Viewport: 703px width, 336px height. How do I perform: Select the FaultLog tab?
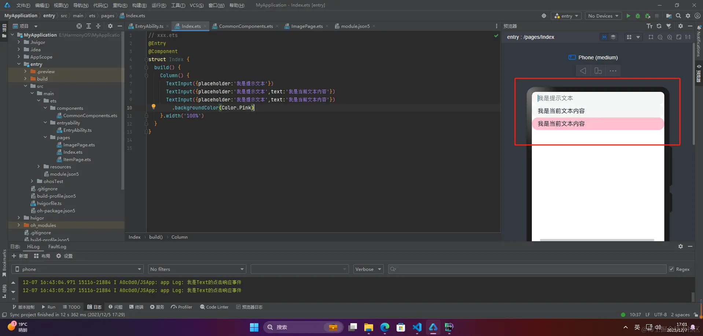(57, 246)
